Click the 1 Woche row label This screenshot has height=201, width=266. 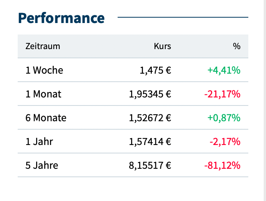[44, 70]
